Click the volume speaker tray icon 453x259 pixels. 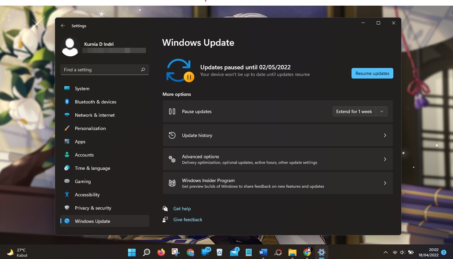click(403, 252)
